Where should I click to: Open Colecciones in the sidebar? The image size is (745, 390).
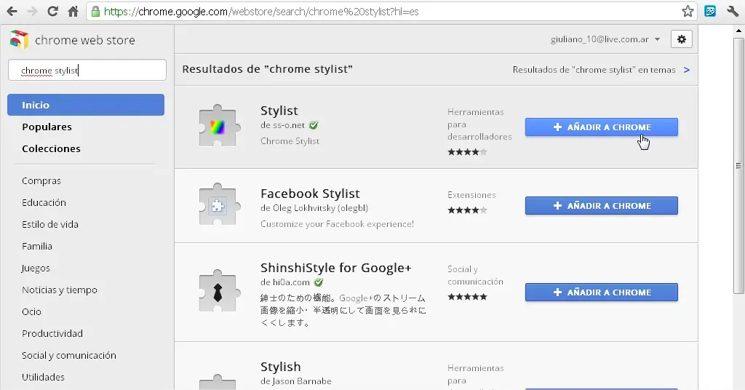[51, 148]
